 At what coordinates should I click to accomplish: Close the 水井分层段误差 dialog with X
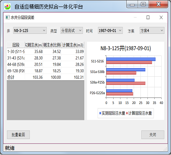[161, 18]
